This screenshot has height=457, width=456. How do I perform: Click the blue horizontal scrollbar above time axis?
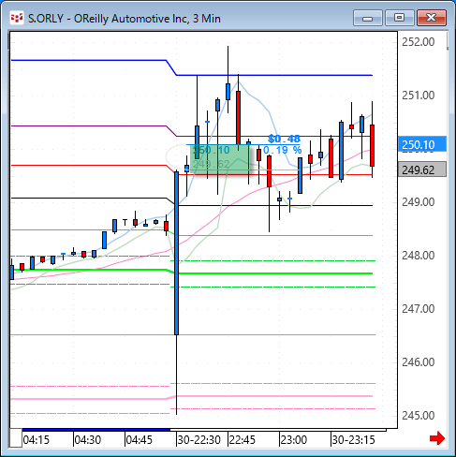click(96, 430)
